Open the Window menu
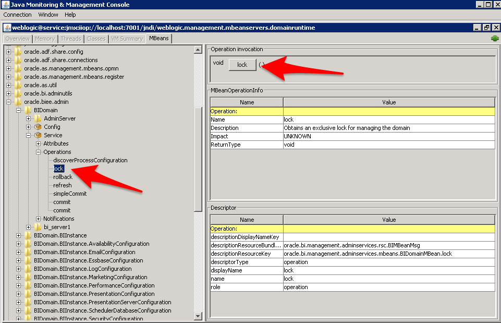 (x=48, y=15)
